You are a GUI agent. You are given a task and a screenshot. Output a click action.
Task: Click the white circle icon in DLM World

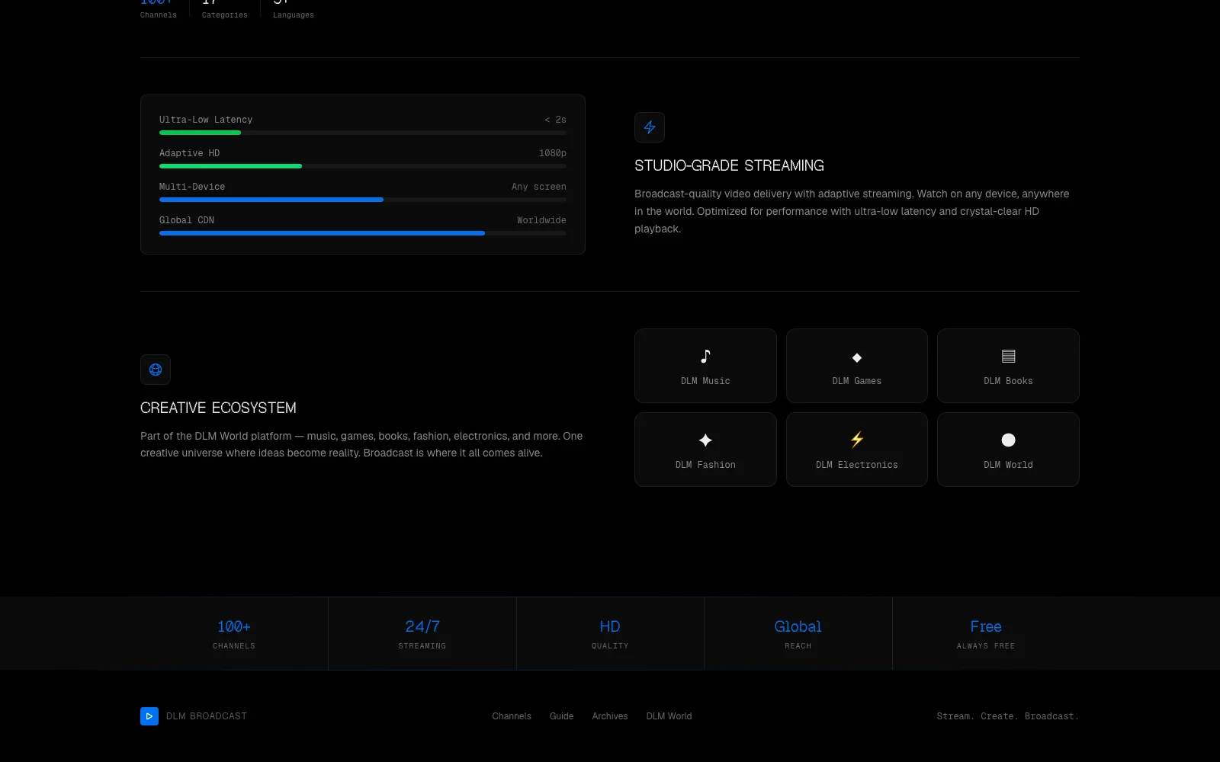click(1008, 440)
